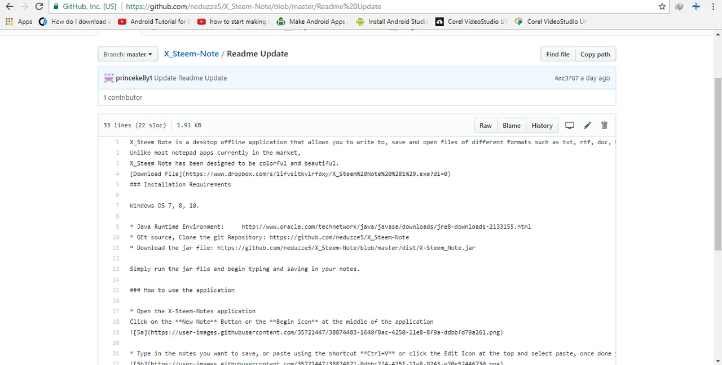The height and width of the screenshot is (365, 722).
Task: Reload the page with refresh icon
Action: click(39, 7)
